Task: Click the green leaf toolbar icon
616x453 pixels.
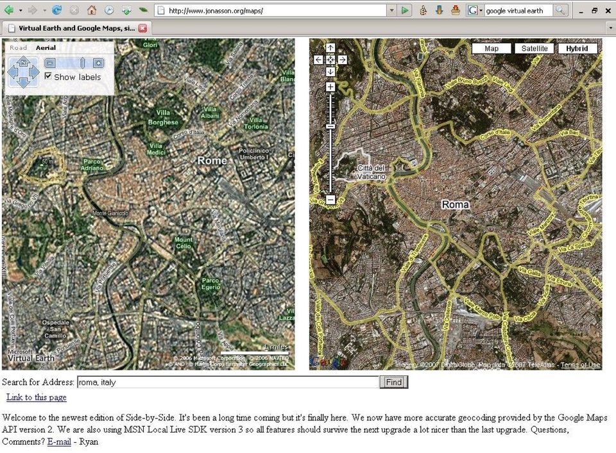Action: click(143, 10)
